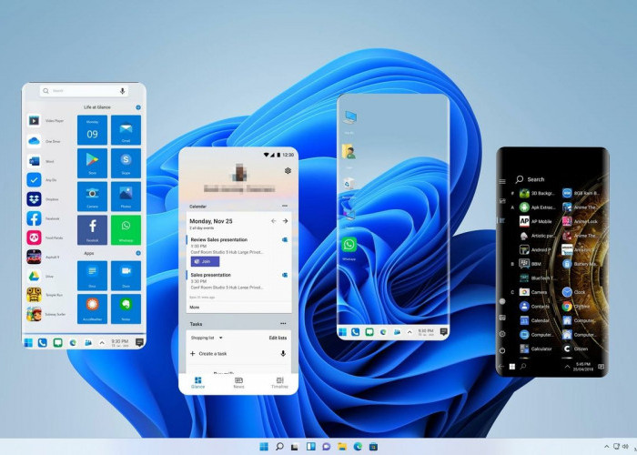Open Start button on left phone taskbar
The width and height of the screenshot is (637, 455).
tap(28, 343)
